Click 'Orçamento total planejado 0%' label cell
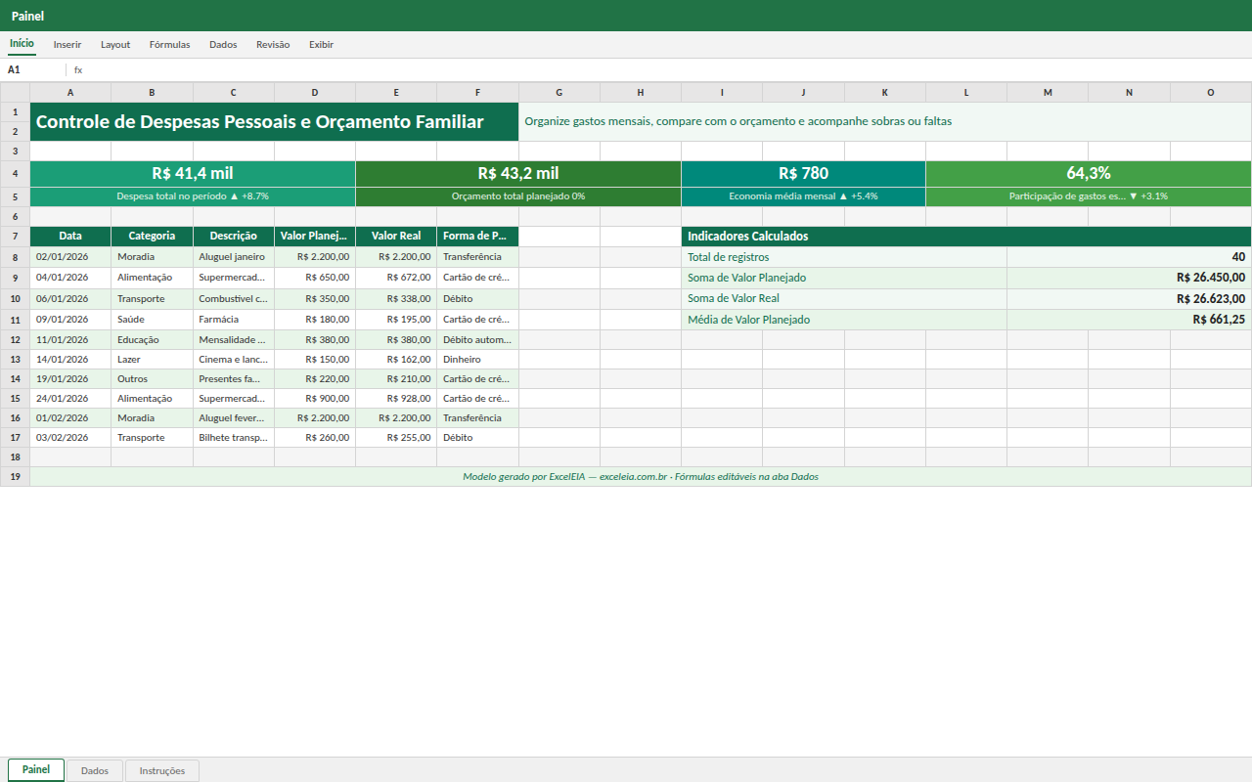Image resolution: width=1252 pixels, height=782 pixels. pyautogui.click(x=518, y=196)
